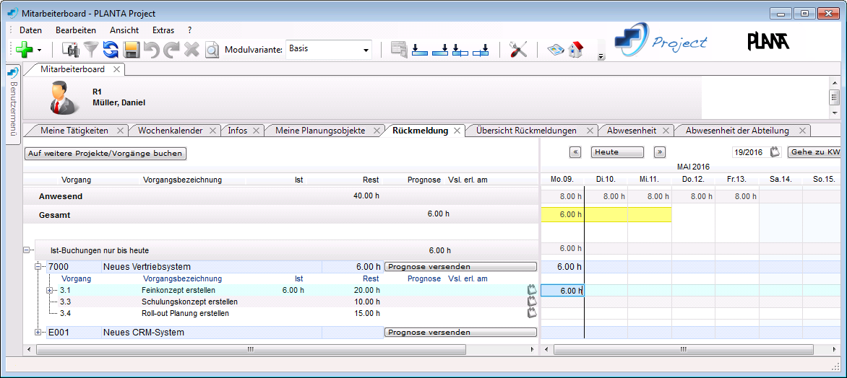Screen dimensions: 847x378
Task: Close the Wochenkalender tab
Action: click(x=212, y=131)
